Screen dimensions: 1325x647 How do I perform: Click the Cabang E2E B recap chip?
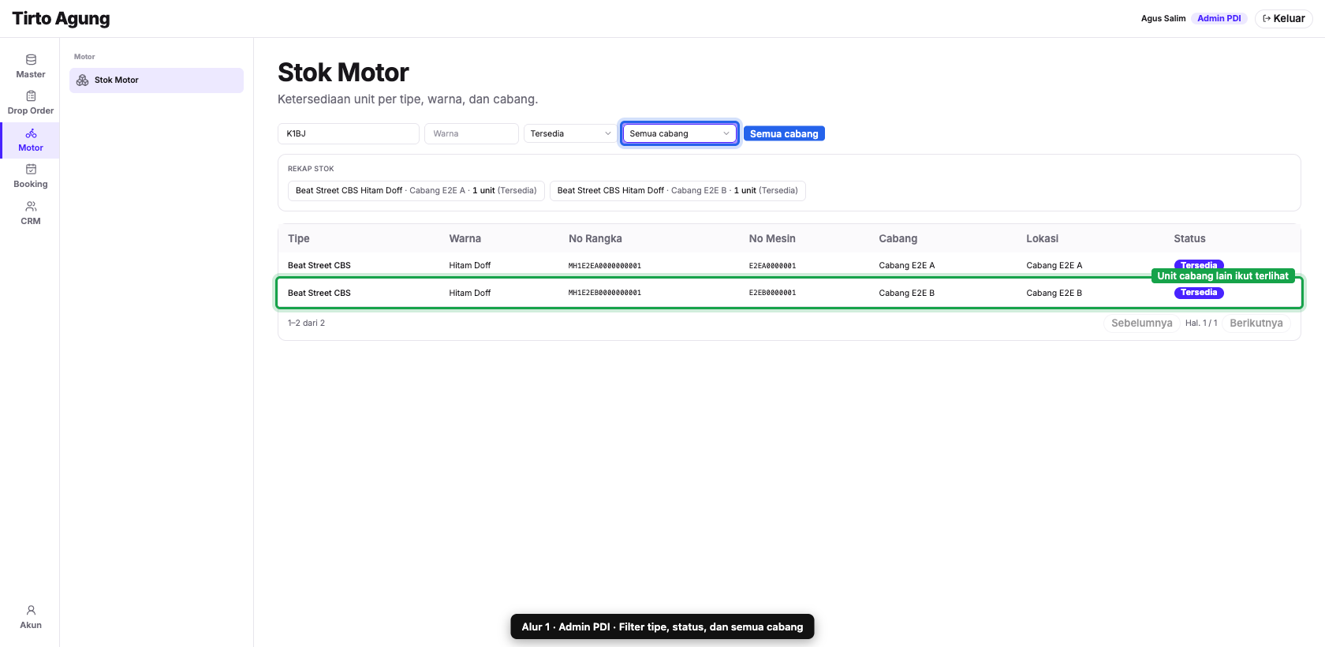pos(677,191)
